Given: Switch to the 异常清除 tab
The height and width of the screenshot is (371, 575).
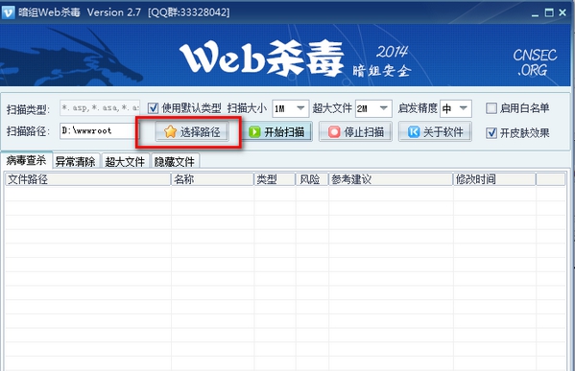Looking at the screenshot, I should [76, 161].
